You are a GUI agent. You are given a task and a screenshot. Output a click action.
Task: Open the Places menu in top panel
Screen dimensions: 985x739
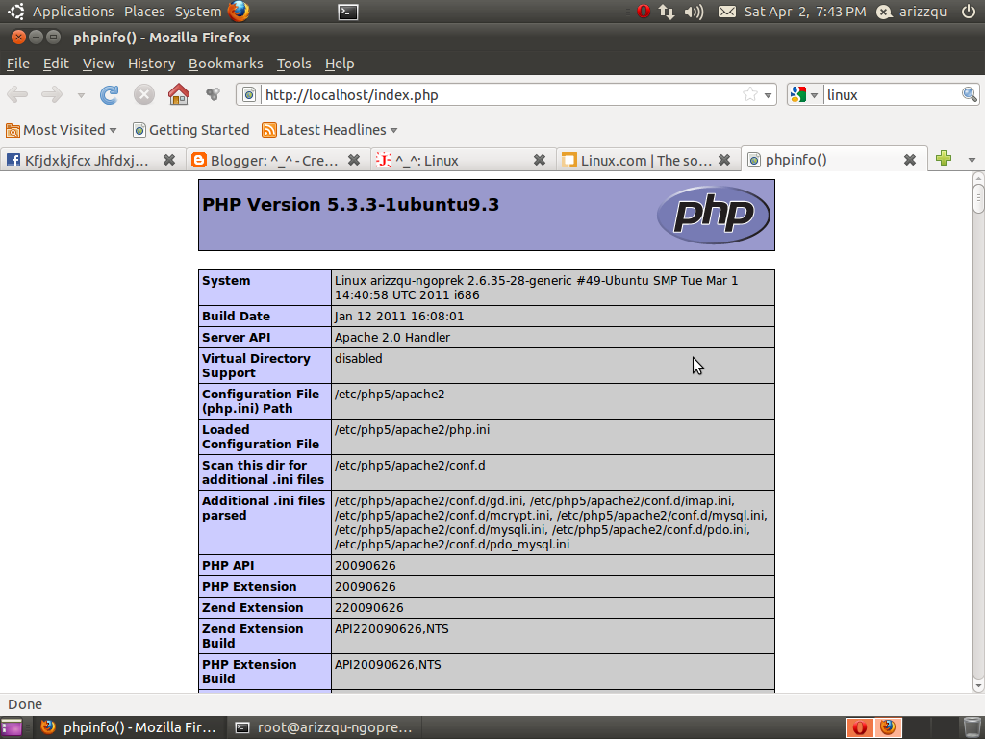[144, 12]
